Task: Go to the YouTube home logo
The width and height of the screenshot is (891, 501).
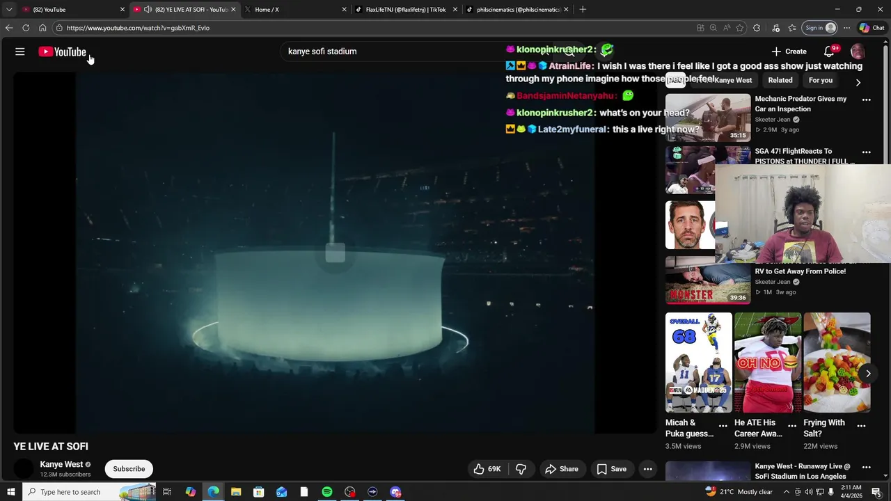Action: [x=62, y=51]
